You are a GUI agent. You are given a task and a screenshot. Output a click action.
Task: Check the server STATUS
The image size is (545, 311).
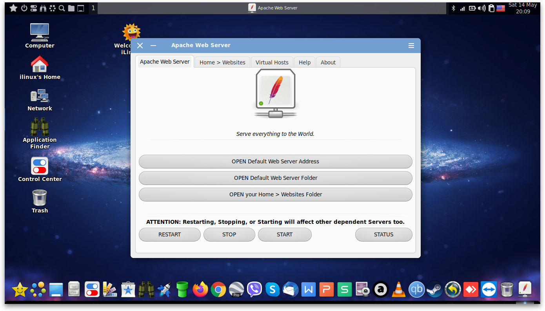tap(383, 234)
